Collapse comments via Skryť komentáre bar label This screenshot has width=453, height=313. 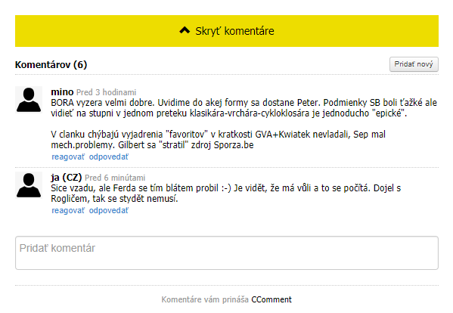click(x=234, y=31)
